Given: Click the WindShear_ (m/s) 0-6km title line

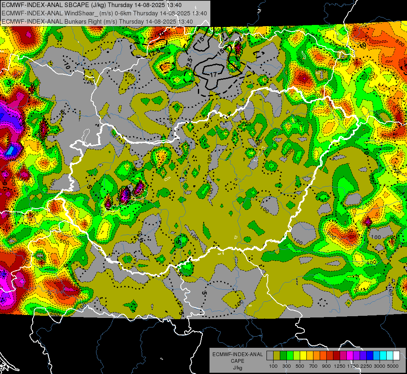Looking at the screenshot, I should tap(104, 13).
